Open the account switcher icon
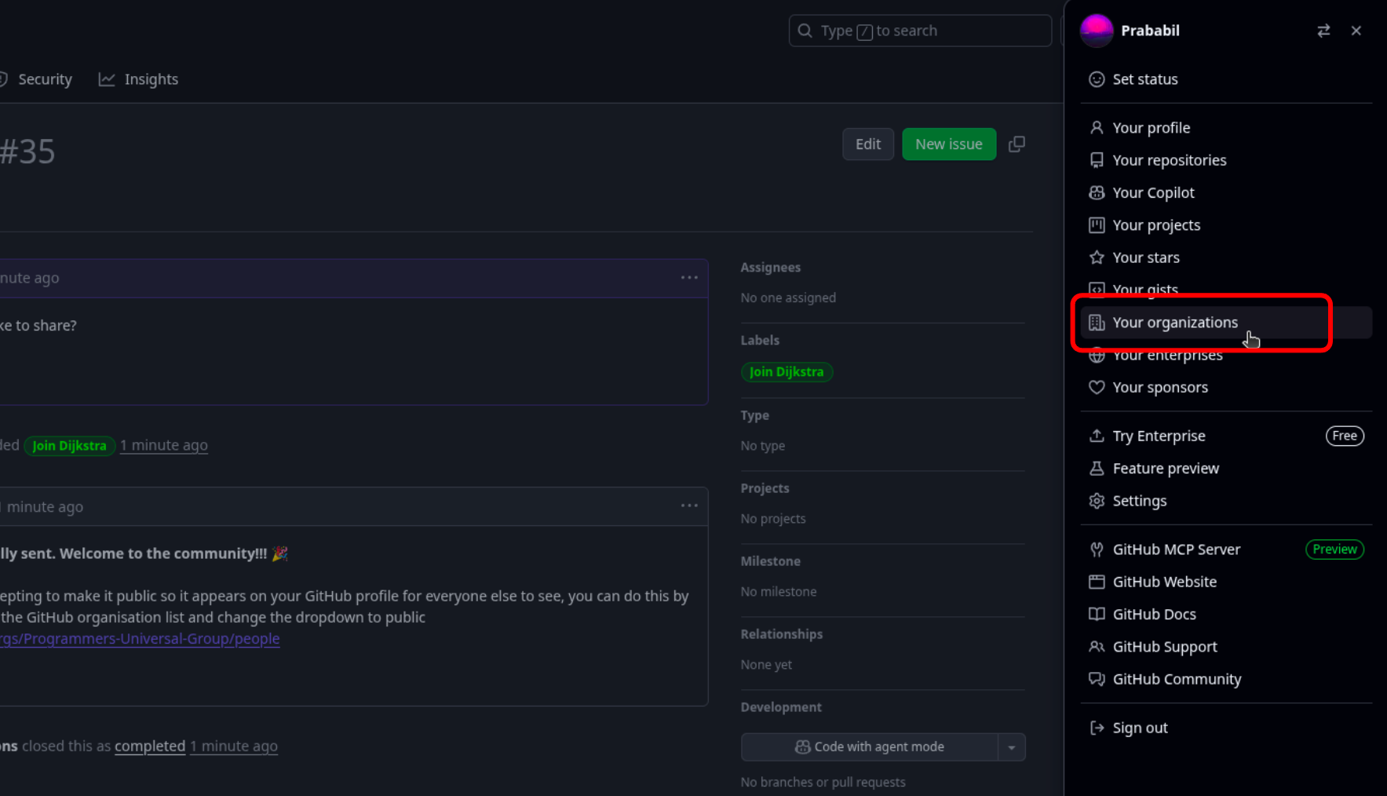Viewport: 1387px width, 796px height. click(x=1324, y=30)
